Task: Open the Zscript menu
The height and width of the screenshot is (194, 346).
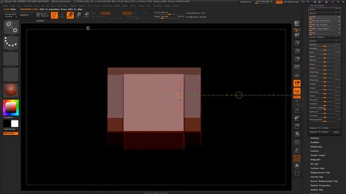Action: [176, 6]
